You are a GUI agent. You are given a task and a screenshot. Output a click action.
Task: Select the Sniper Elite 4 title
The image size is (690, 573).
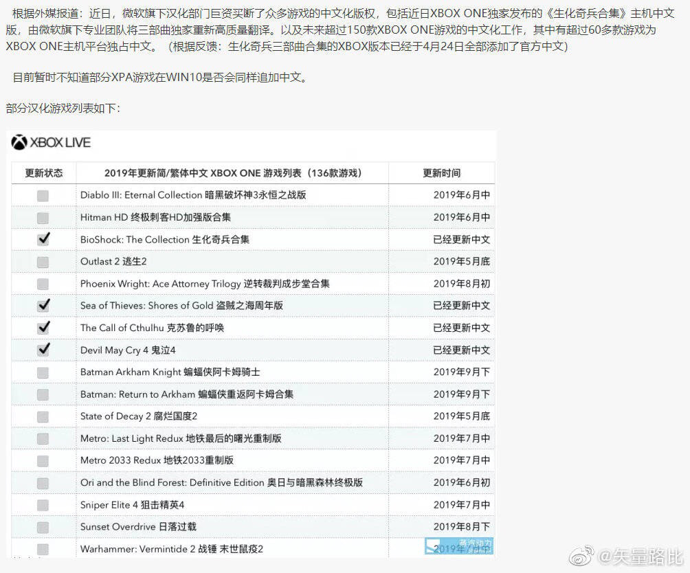pyautogui.click(x=132, y=505)
